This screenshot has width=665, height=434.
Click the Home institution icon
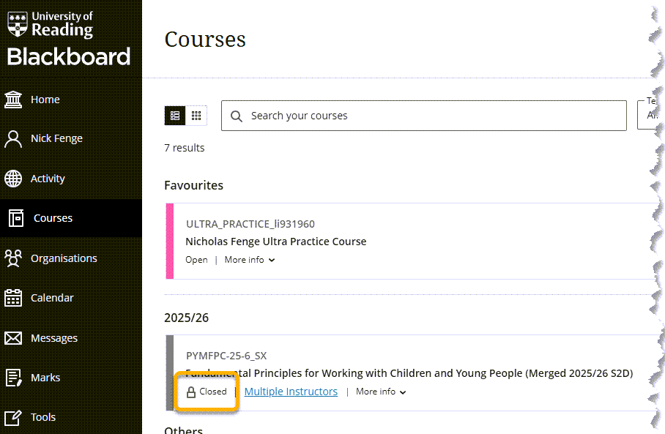point(13,100)
